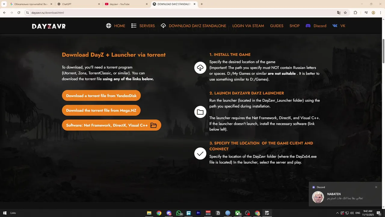Click the ENG language indicator

[x=358, y=213]
